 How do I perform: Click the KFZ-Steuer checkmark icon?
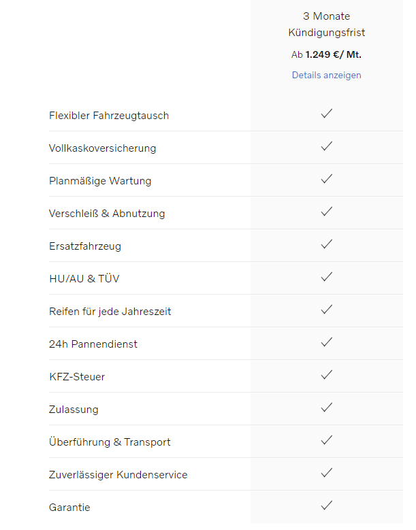point(327,375)
